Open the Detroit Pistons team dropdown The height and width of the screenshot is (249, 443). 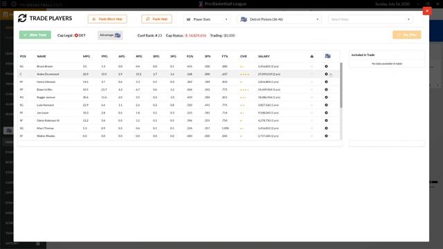[280, 19]
